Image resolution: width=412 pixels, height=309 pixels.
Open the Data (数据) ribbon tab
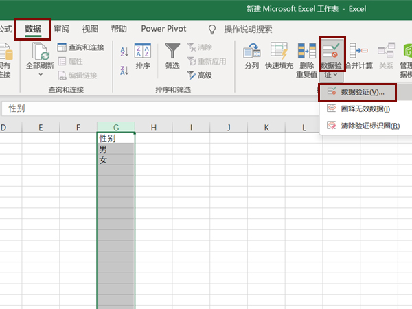tap(33, 29)
